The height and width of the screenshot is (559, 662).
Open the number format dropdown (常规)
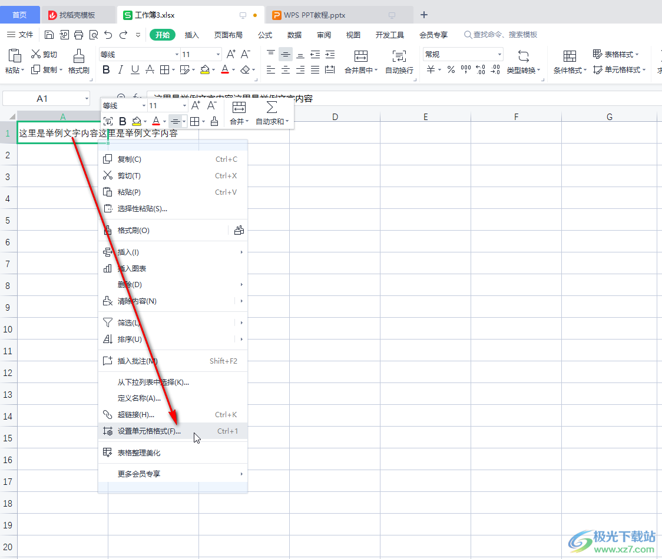pyautogui.click(x=499, y=54)
